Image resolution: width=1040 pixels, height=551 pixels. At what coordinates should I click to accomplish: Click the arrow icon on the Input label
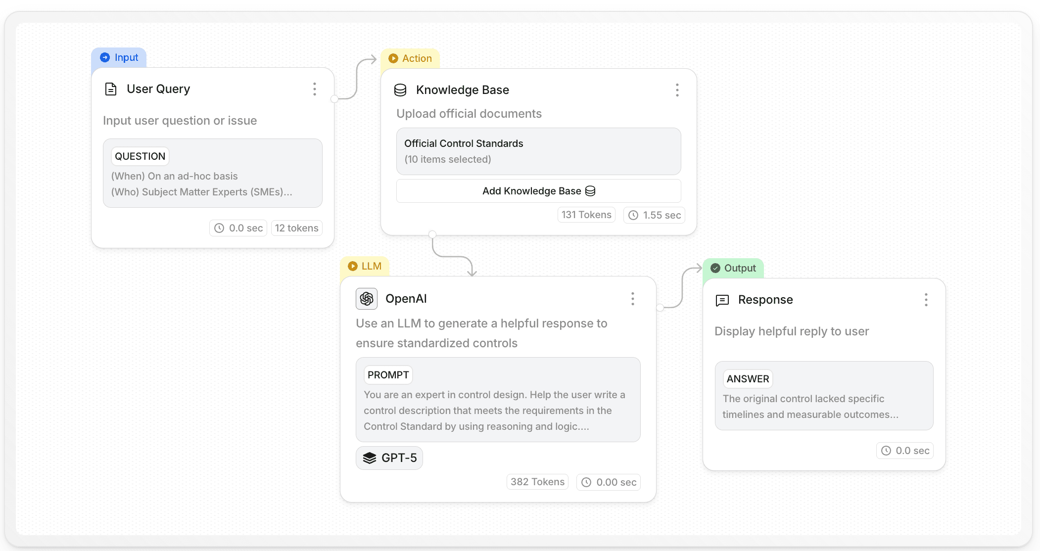[105, 57]
